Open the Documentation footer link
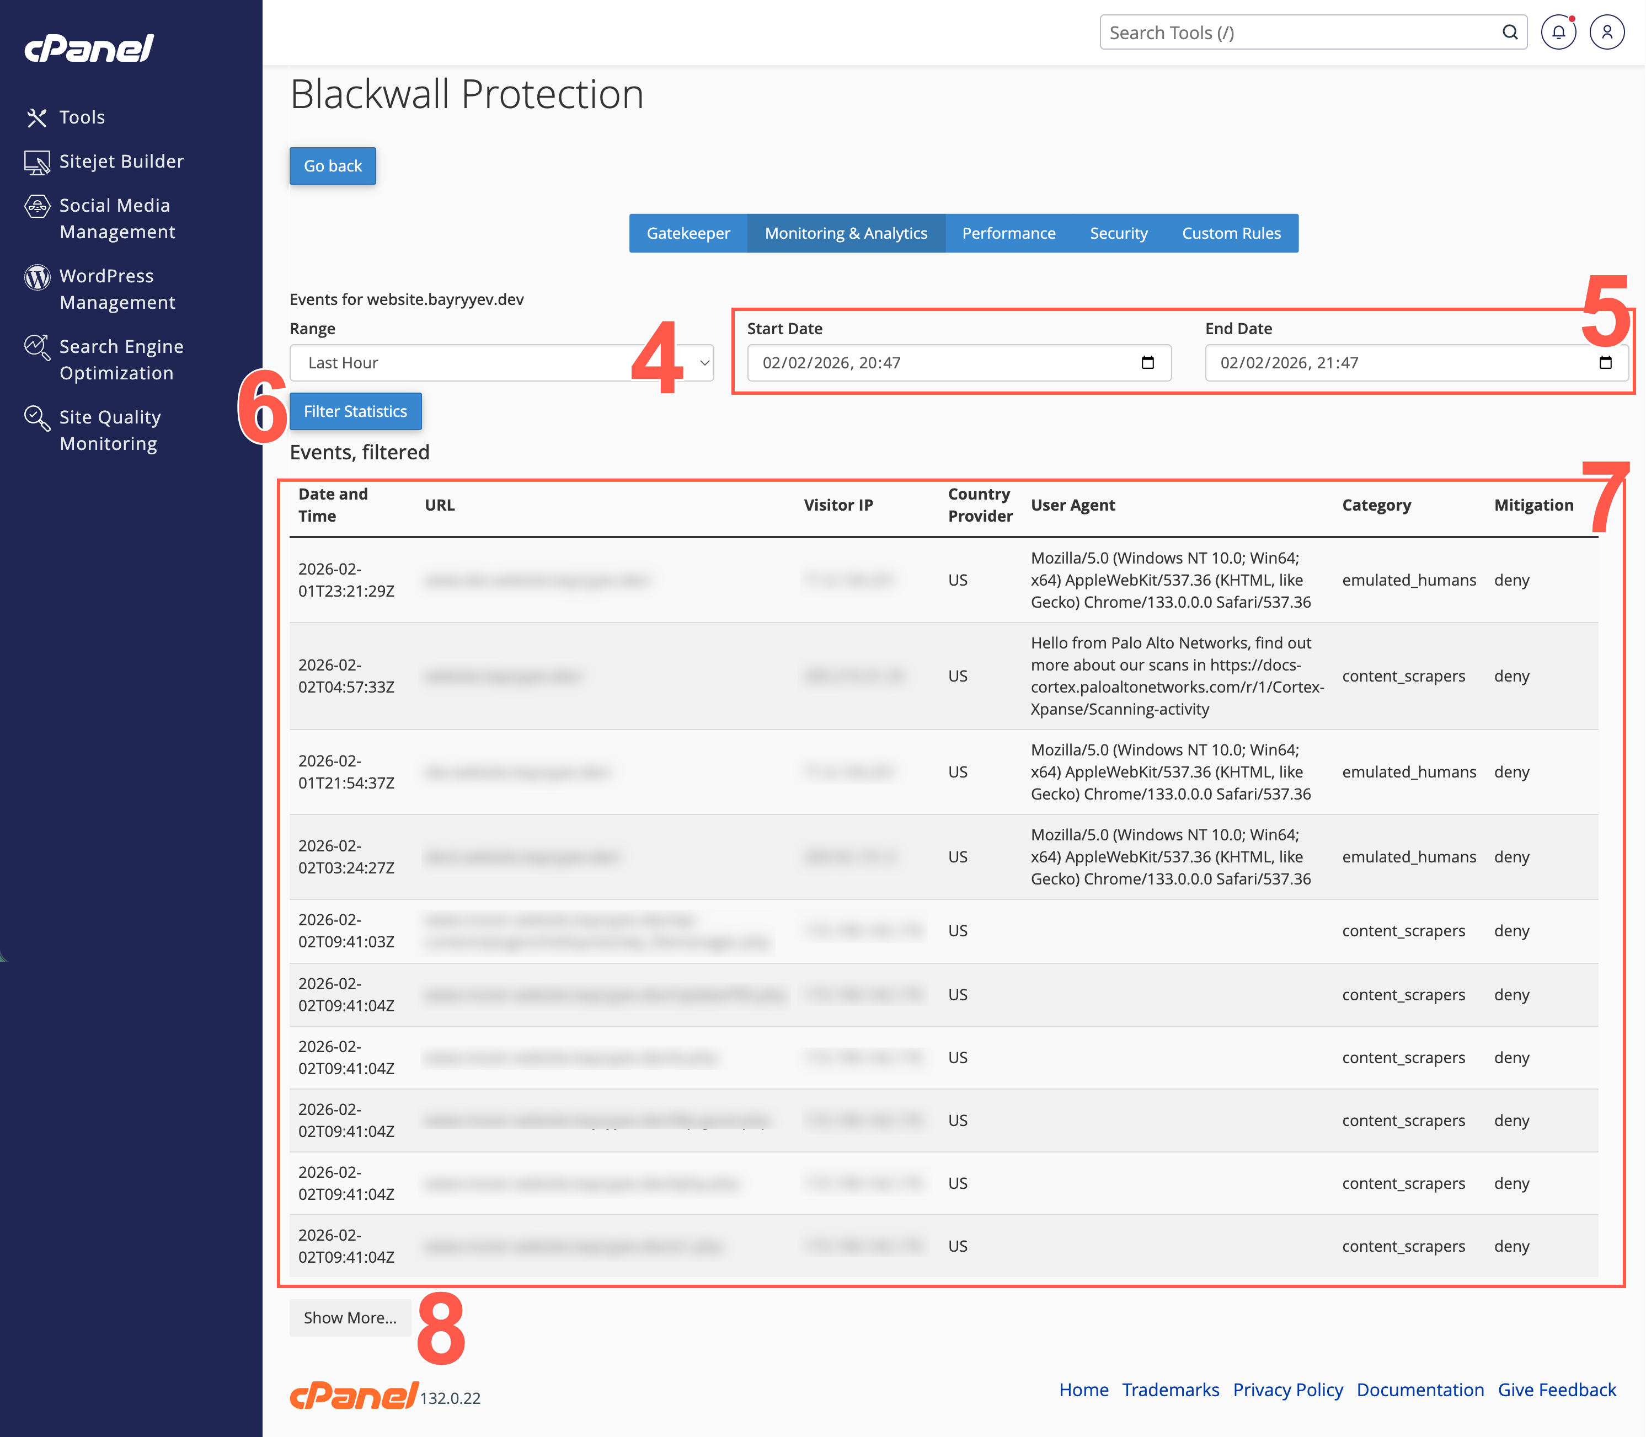This screenshot has height=1437, width=1646. click(x=1420, y=1390)
